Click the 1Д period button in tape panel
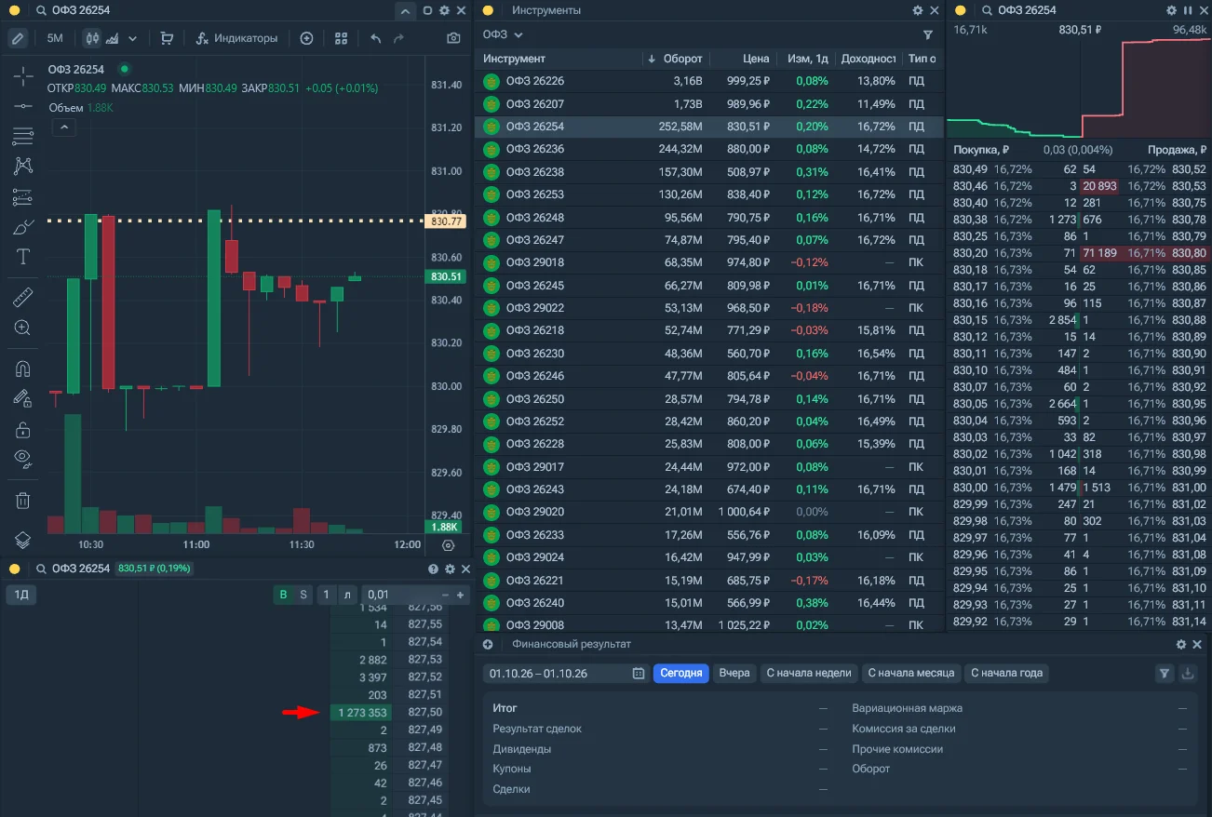Viewport: 1212px width, 817px height. 21,595
